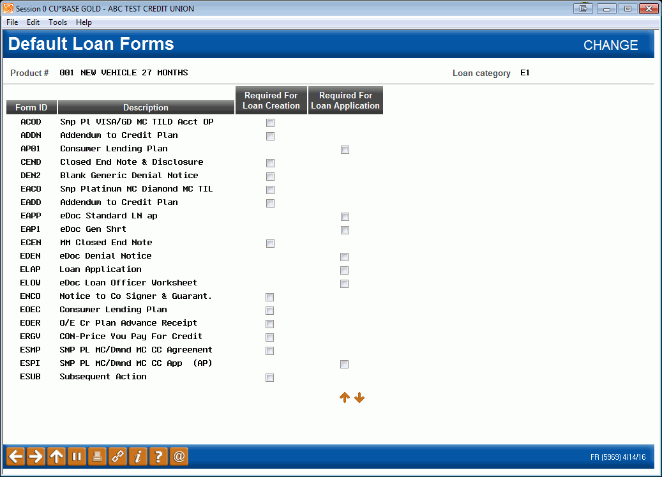
Task: Click the Form ID column header
Action: pyautogui.click(x=31, y=107)
